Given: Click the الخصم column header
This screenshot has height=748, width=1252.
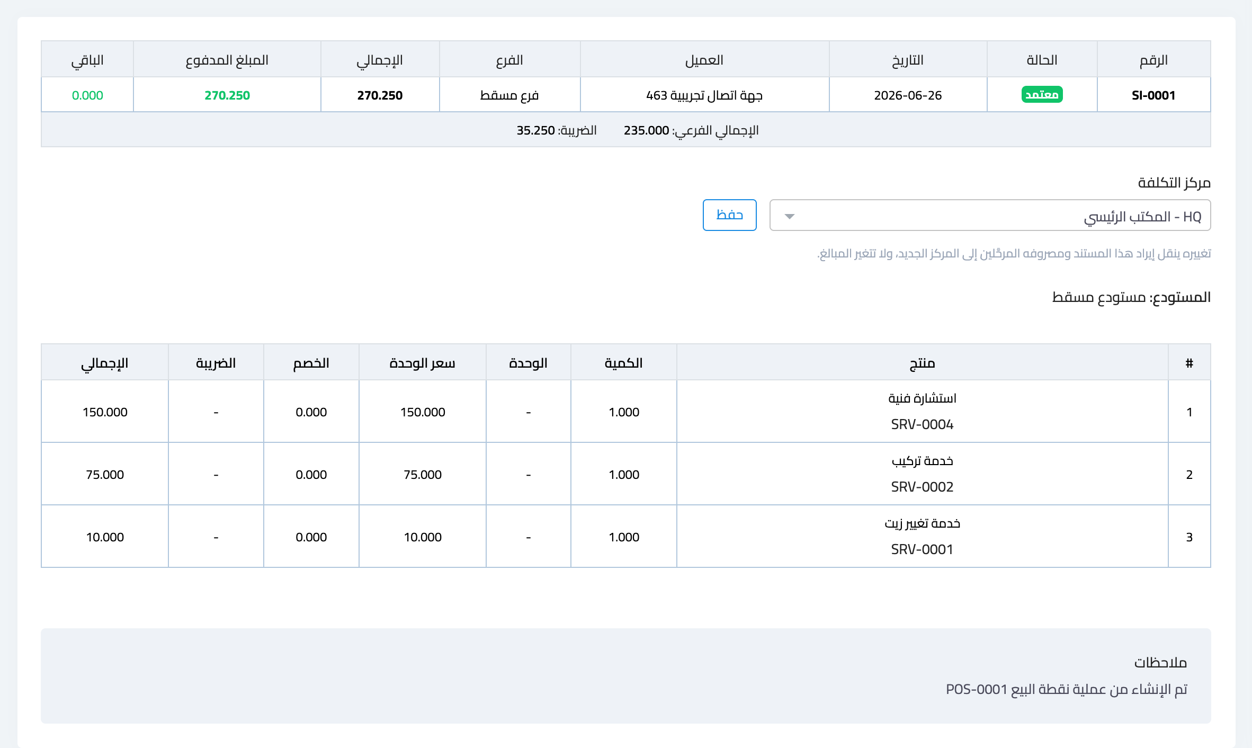Looking at the screenshot, I should (x=311, y=363).
